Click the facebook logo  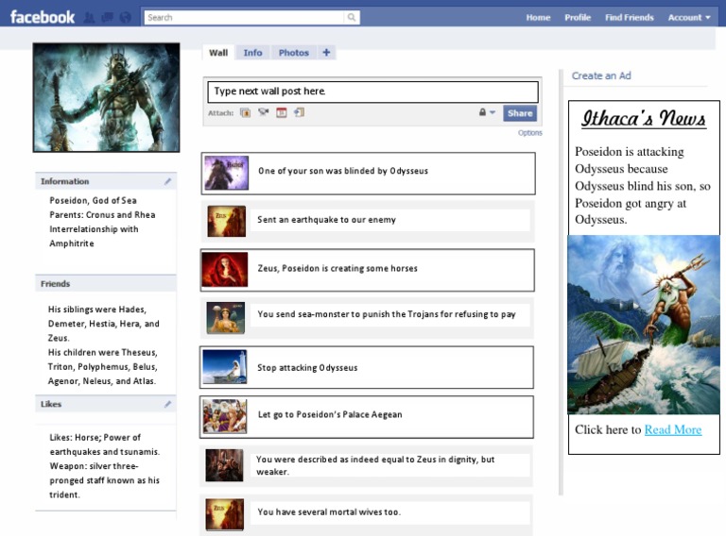[x=43, y=18]
